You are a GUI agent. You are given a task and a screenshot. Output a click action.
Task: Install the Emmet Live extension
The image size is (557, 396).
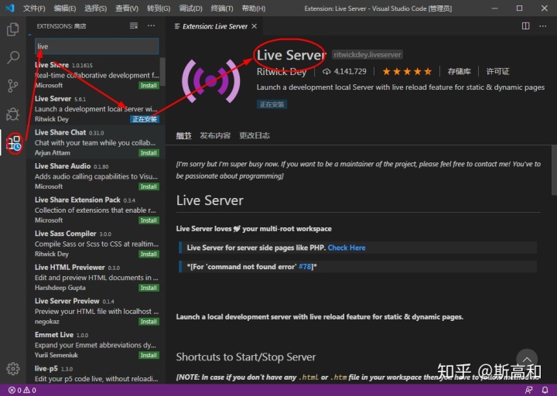[x=149, y=355]
